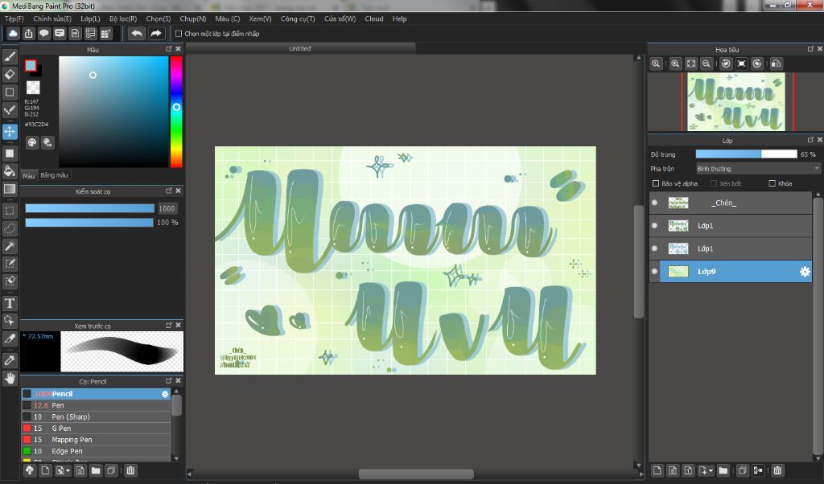Open Lớp9 layer settings gear
The image size is (824, 484).
(x=805, y=272)
